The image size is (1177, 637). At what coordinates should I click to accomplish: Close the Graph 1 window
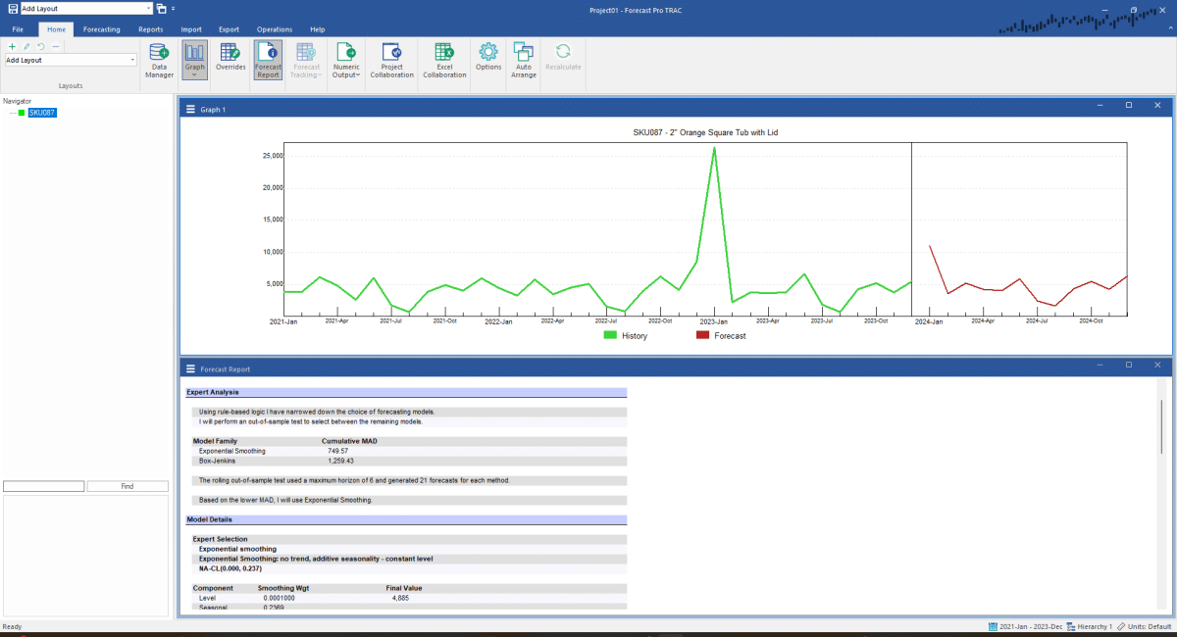pos(1157,105)
